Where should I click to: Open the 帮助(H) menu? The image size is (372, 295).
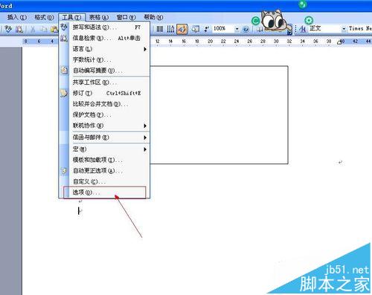(153, 17)
